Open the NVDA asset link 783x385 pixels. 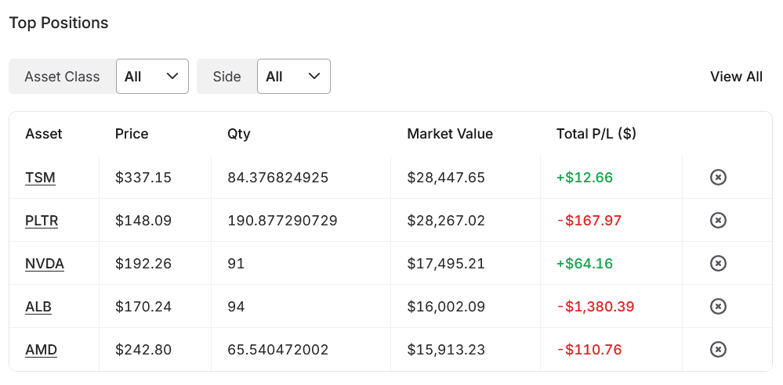coord(45,264)
